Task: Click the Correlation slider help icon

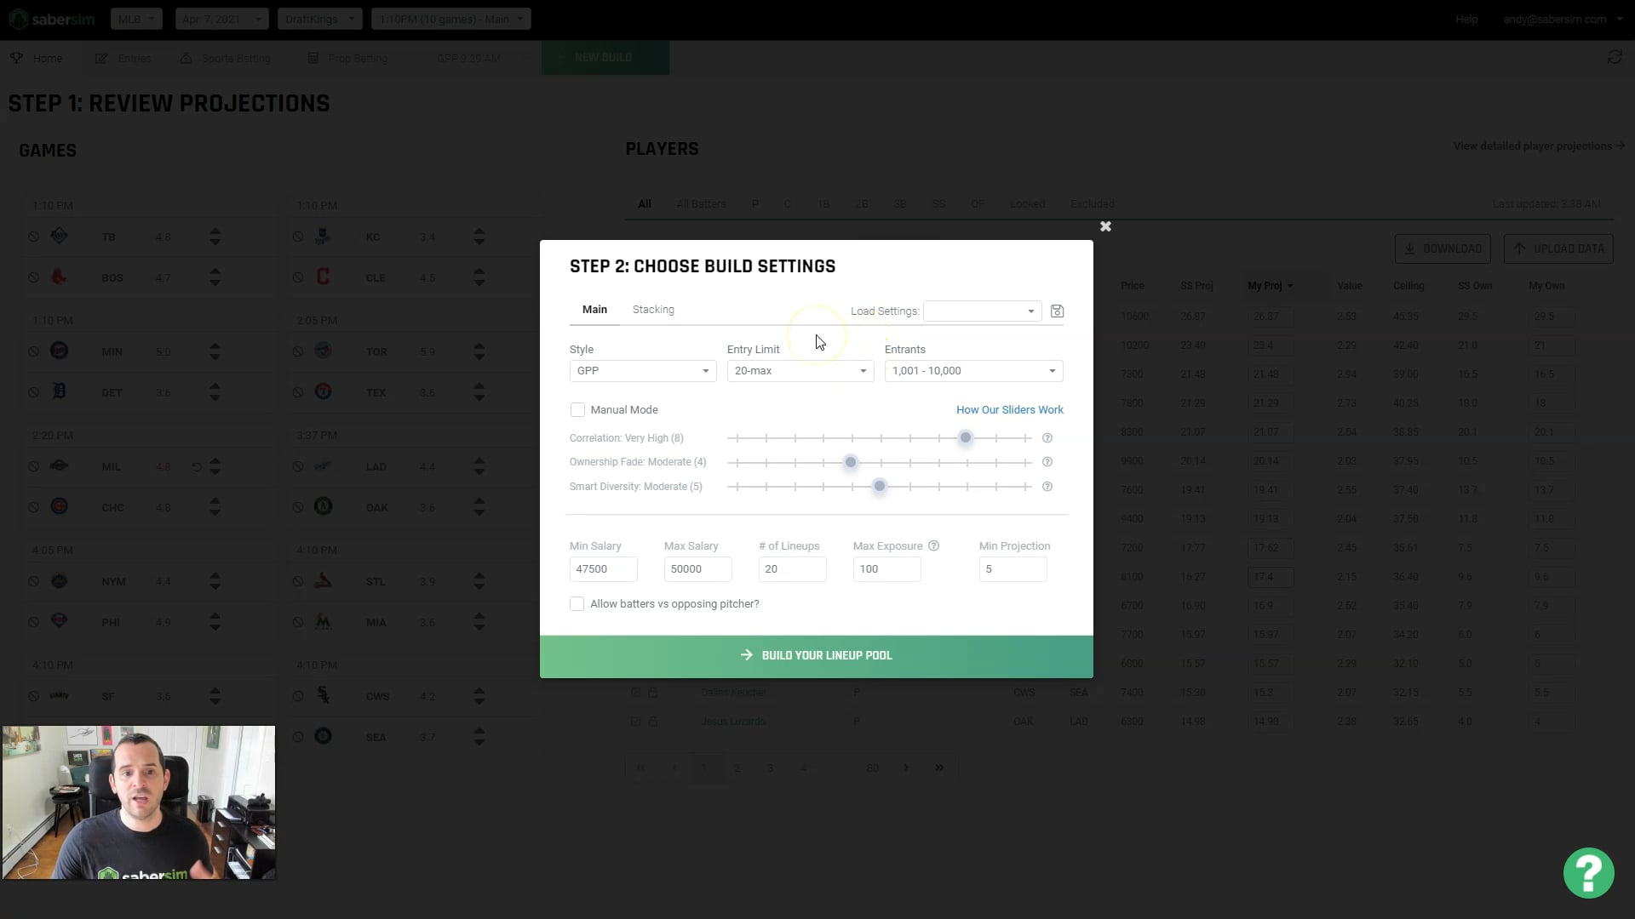Action: coord(1047,438)
